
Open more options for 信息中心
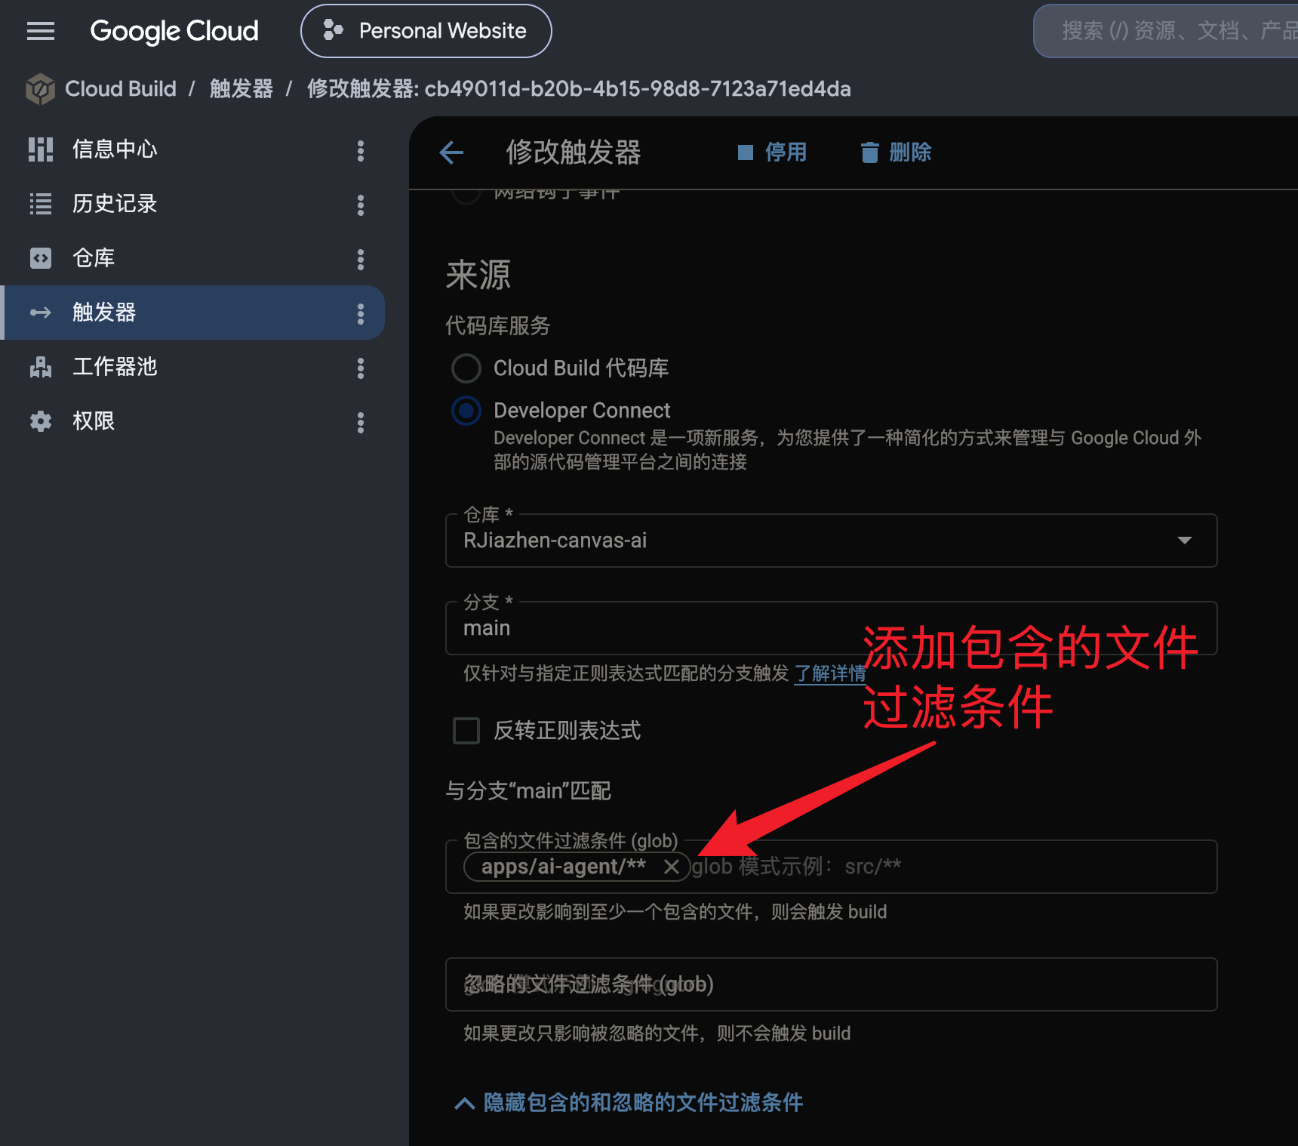point(361,151)
